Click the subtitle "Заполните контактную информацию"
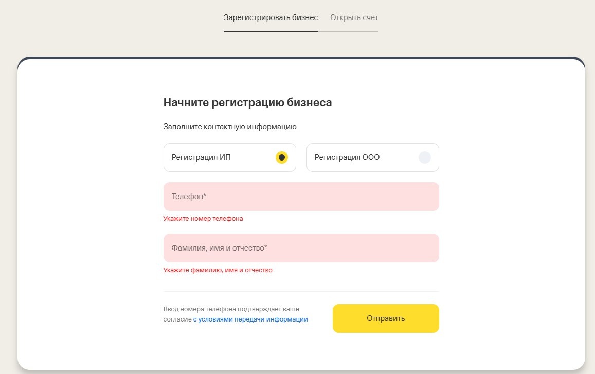The height and width of the screenshot is (374, 595). [x=230, y=126]
